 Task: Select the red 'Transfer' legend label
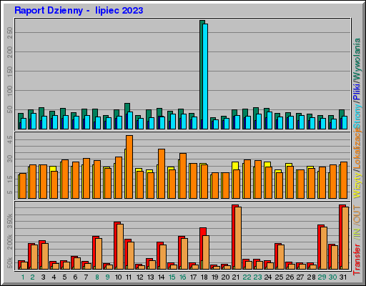[x=357, y=260]
